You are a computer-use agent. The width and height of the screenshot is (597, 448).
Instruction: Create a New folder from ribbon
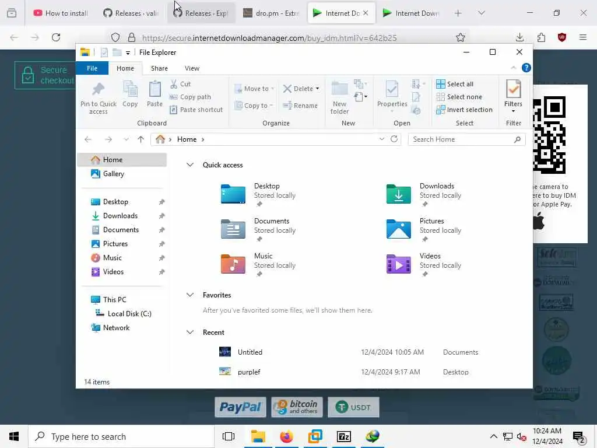pos(340,97)
